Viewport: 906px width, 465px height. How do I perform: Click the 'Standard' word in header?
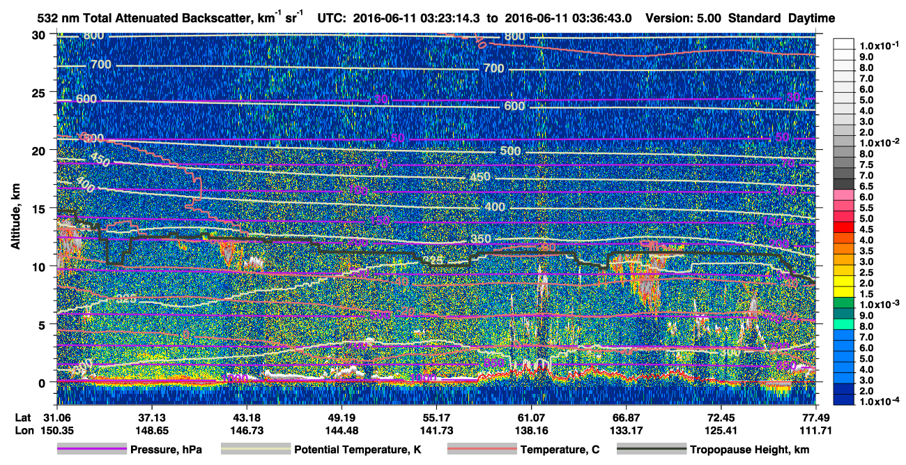754,18
